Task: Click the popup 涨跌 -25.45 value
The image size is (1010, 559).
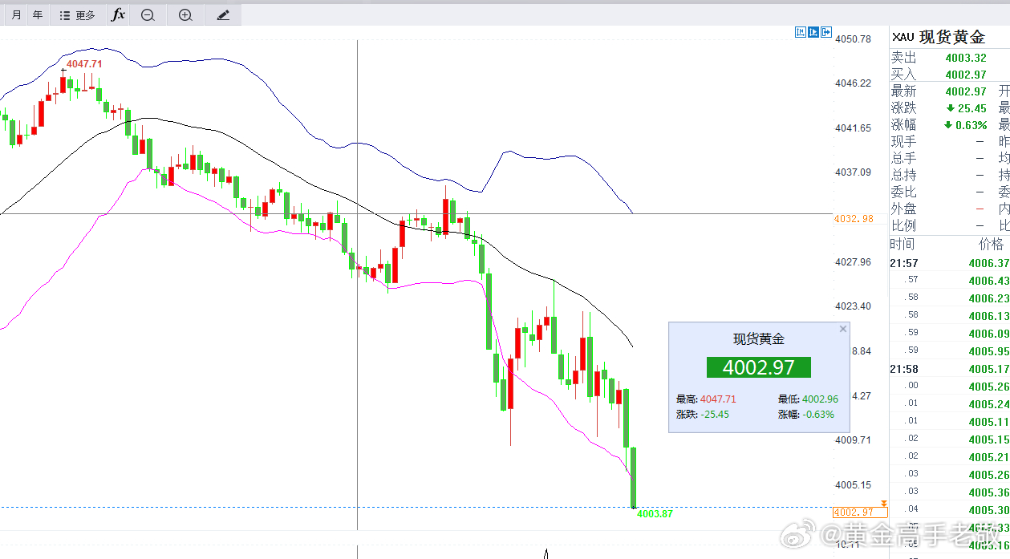Action: [x=714, y=415]
